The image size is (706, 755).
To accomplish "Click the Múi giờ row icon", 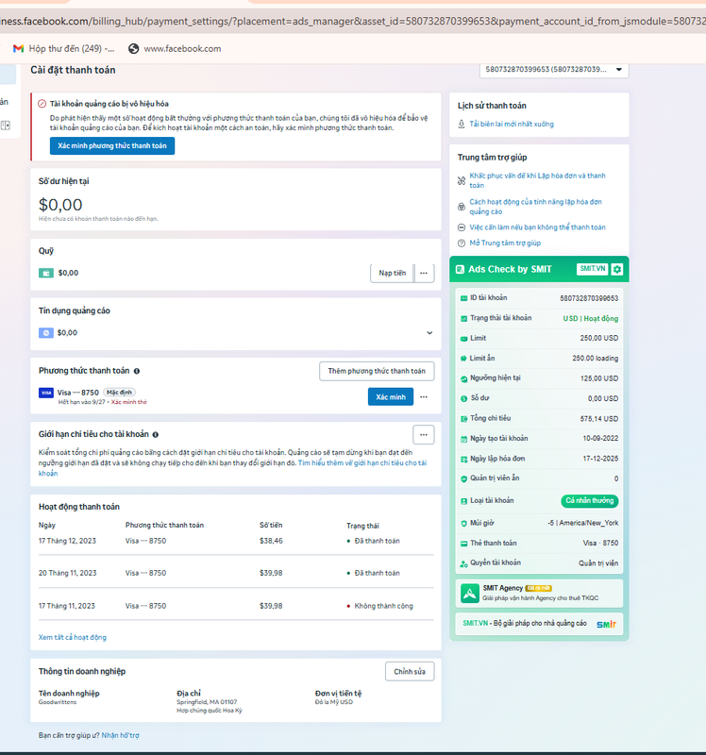I will tap(463, 523).
